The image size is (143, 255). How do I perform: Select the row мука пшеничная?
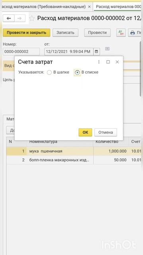pos(74,151)
